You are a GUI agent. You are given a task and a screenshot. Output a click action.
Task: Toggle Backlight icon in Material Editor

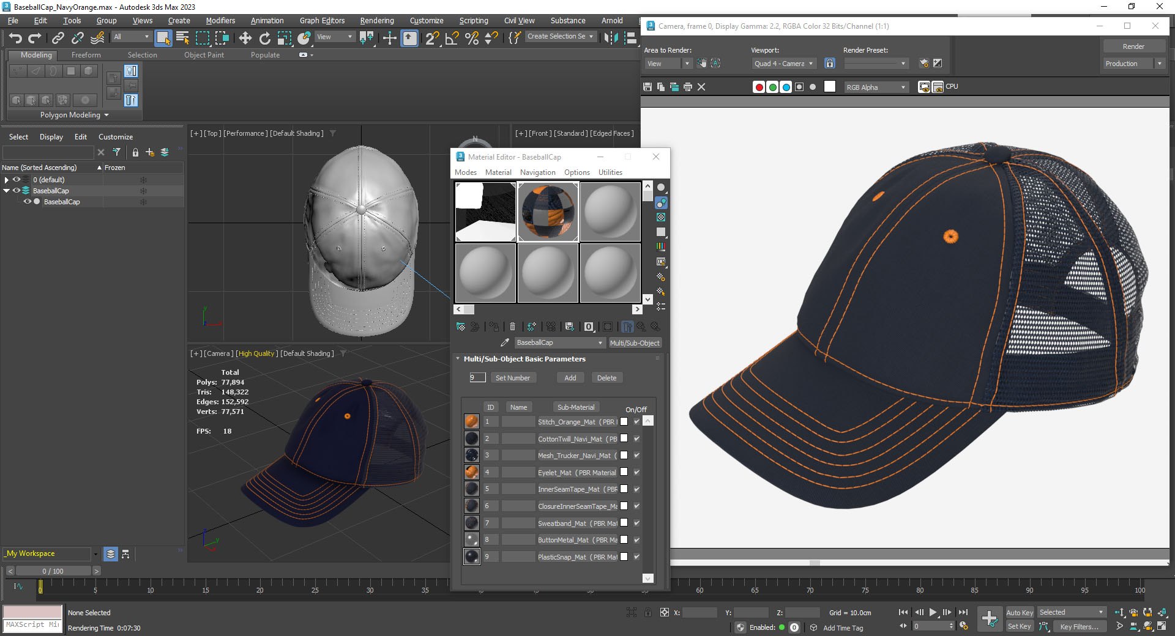click(661, 202)
